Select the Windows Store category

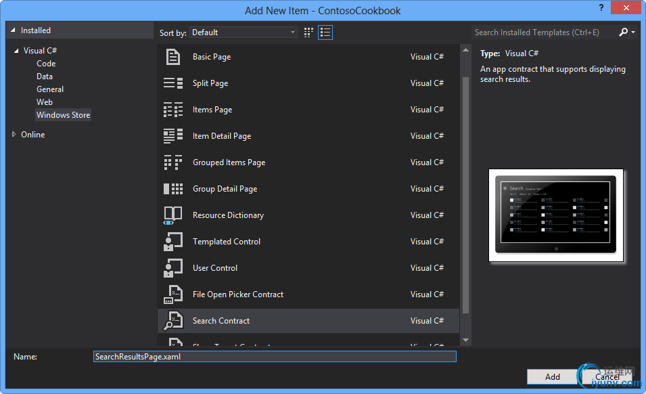click(63, 115)
